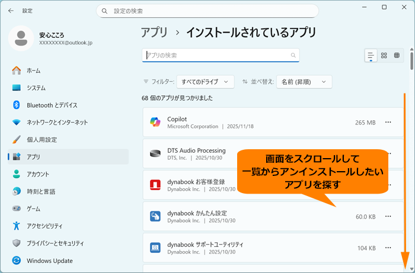The image size is (415, 273).
Task: Switch to tile table view layout
Action: pyautogui.click(x=397, y=56)
